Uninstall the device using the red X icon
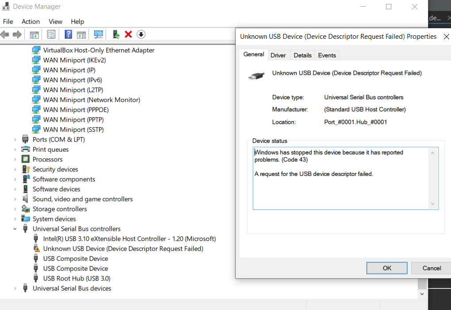 pos(128,34)
